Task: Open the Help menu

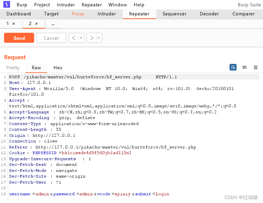Action: click(139, 5)
